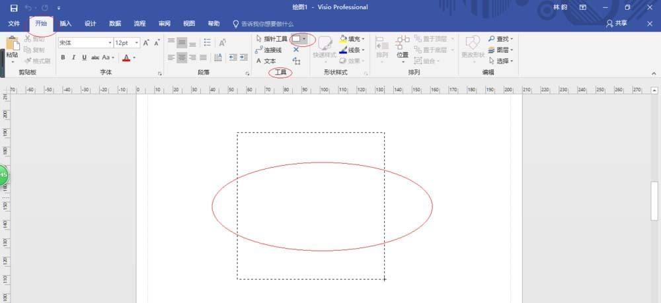Click the text direction icon
This screenshot has width=661, height=303.
pyautogui.click(x=218, y=57)
